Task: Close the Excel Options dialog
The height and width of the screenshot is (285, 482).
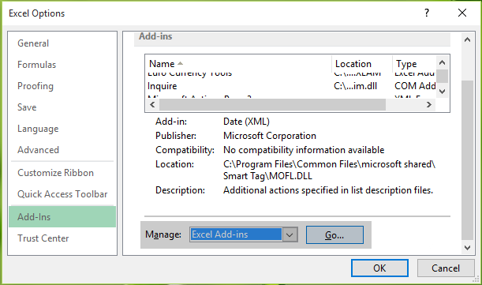Action: [462, 13]
